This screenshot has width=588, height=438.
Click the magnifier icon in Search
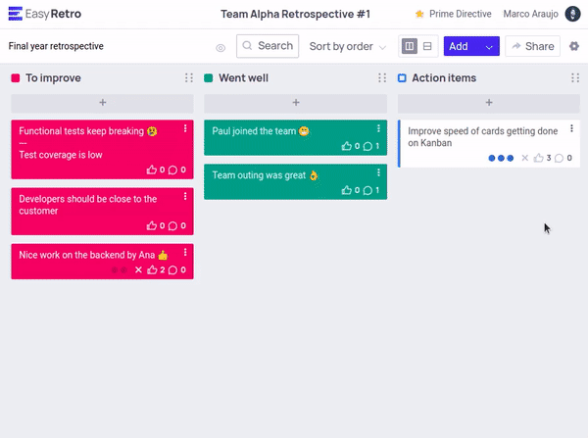click(x=247, y=46)
